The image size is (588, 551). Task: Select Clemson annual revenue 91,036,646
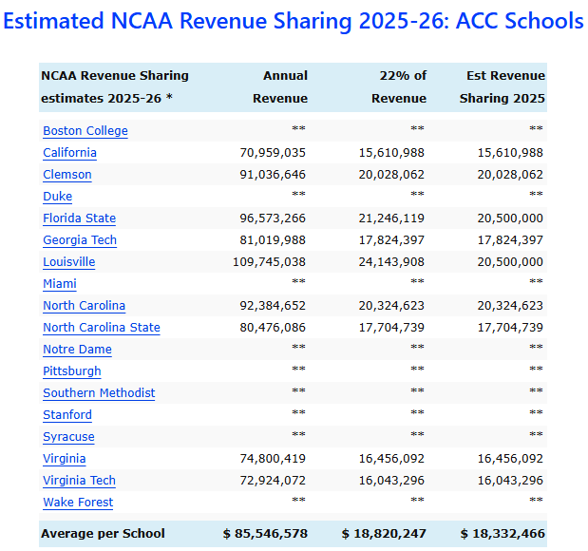[273, 175]
